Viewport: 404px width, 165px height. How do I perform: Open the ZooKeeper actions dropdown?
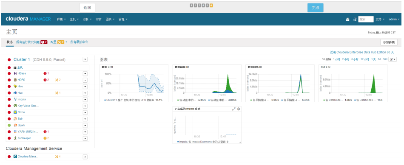85,139
